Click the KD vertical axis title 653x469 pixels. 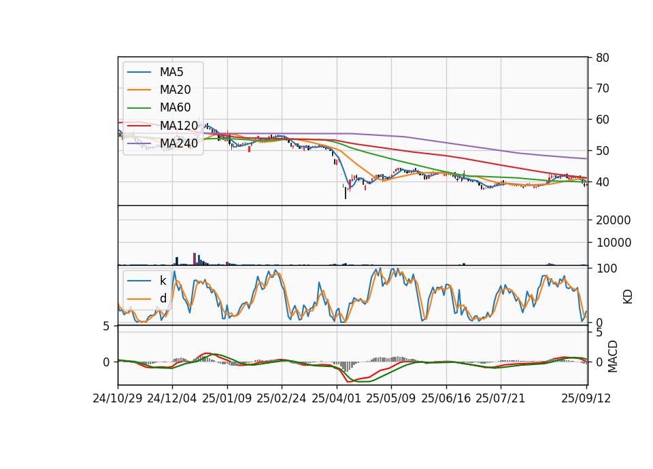point(628,297)
